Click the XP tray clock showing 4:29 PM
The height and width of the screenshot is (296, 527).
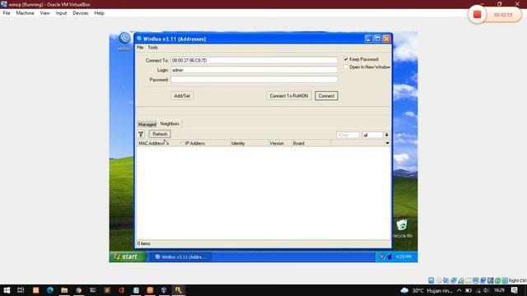[403, 257]
